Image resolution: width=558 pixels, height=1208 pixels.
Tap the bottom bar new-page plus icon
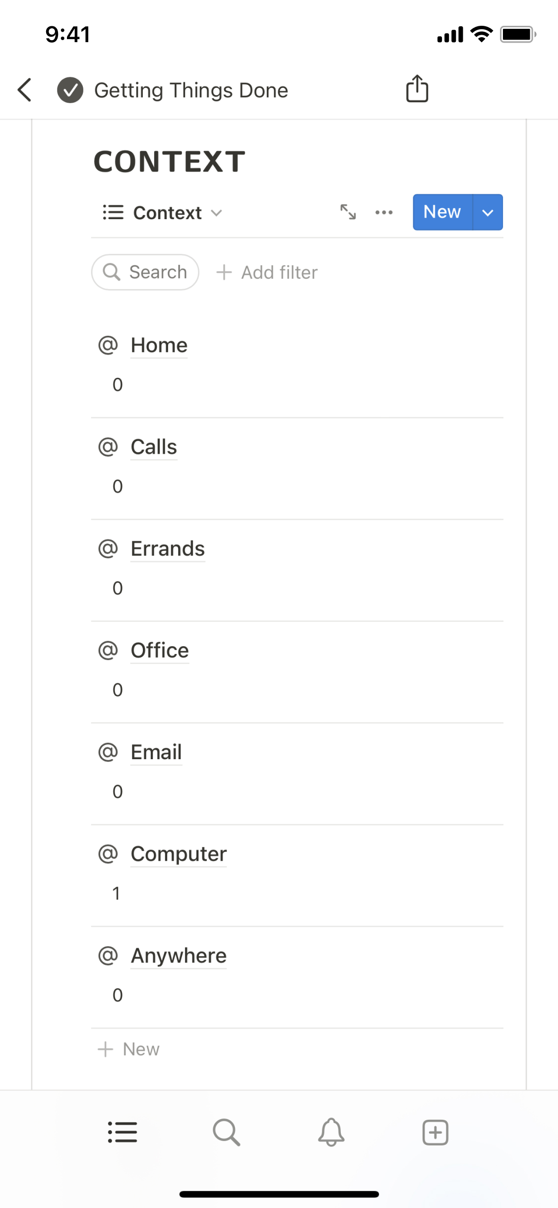coord(435,1132)
